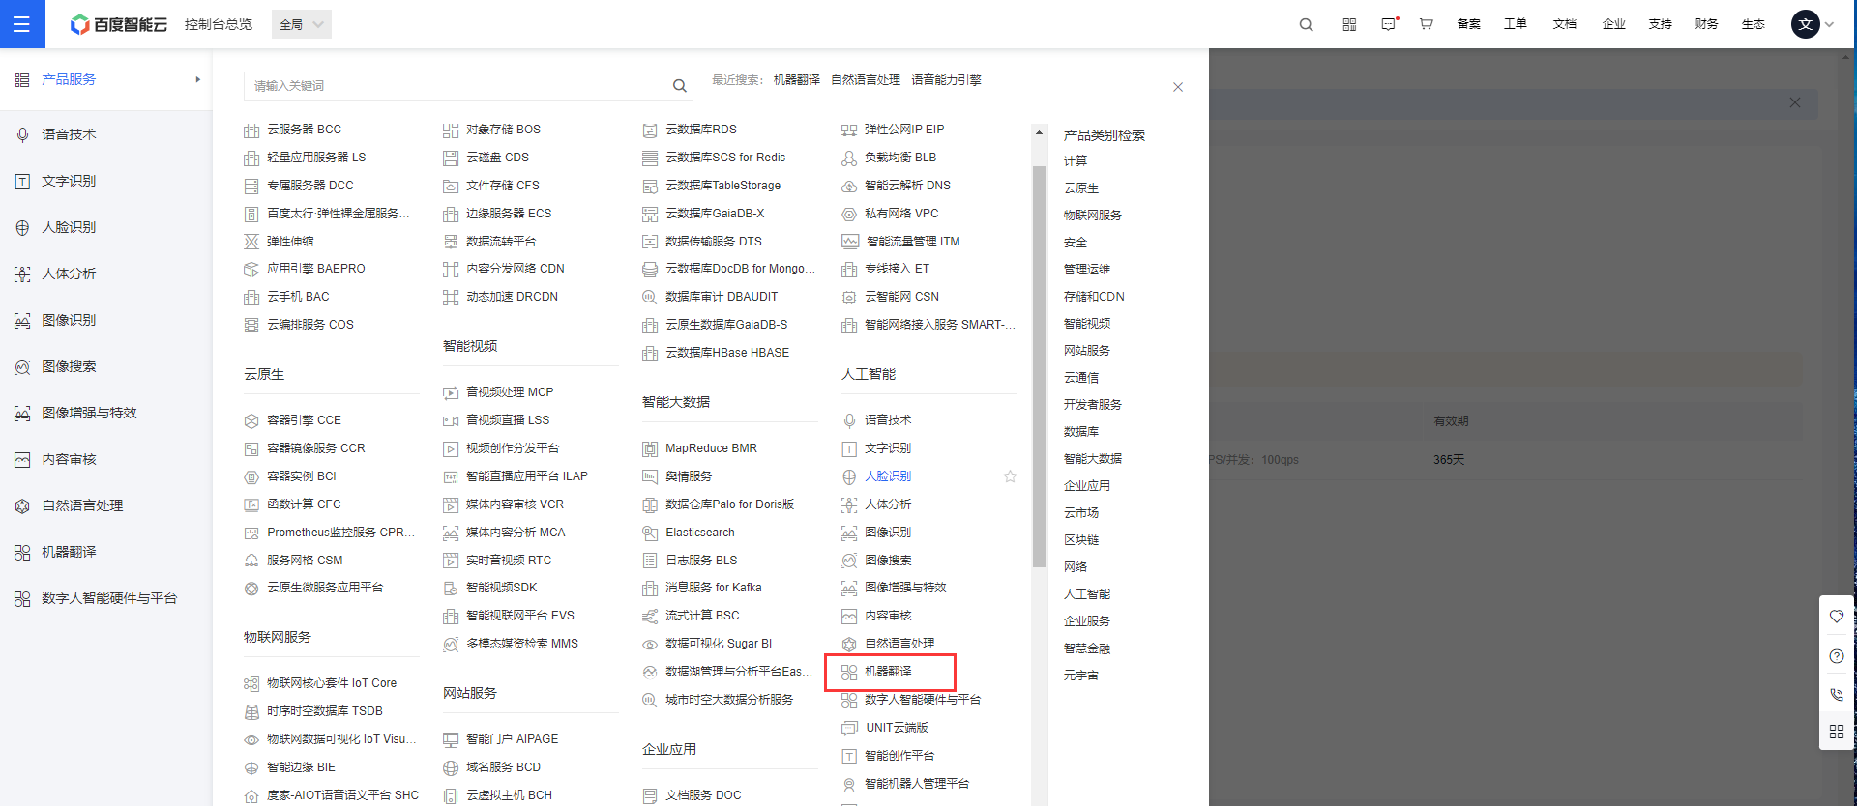The height and width of the screenshot is (806, 1857).
Task: Select 备案 in the top menu
Action: pos(1468,24)
